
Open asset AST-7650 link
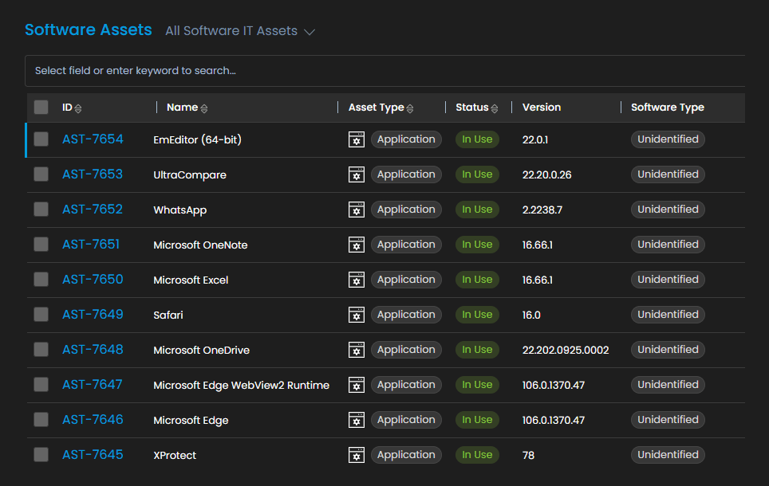93,280
